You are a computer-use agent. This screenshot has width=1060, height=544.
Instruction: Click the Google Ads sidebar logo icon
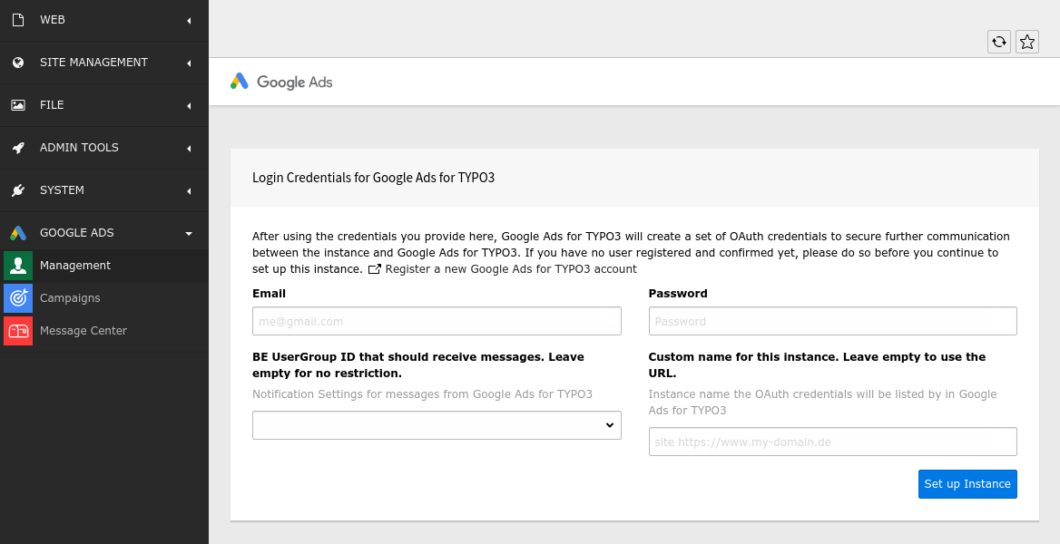18,233
